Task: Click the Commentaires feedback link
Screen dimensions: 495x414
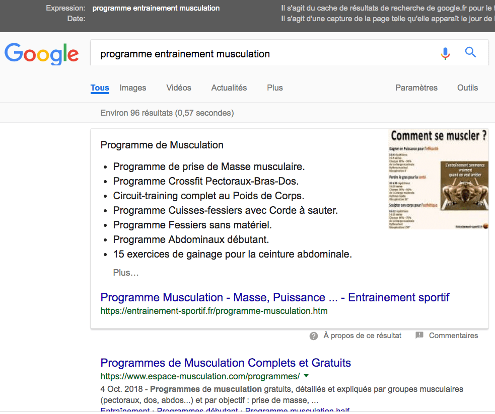Action: 453,336
